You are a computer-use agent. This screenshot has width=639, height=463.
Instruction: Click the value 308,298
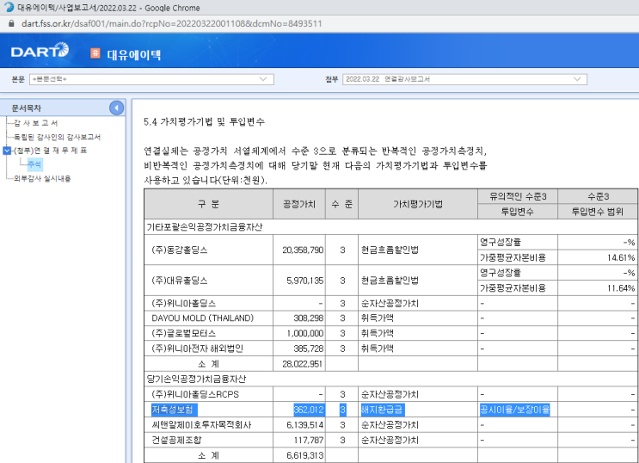tap(309, 318)
